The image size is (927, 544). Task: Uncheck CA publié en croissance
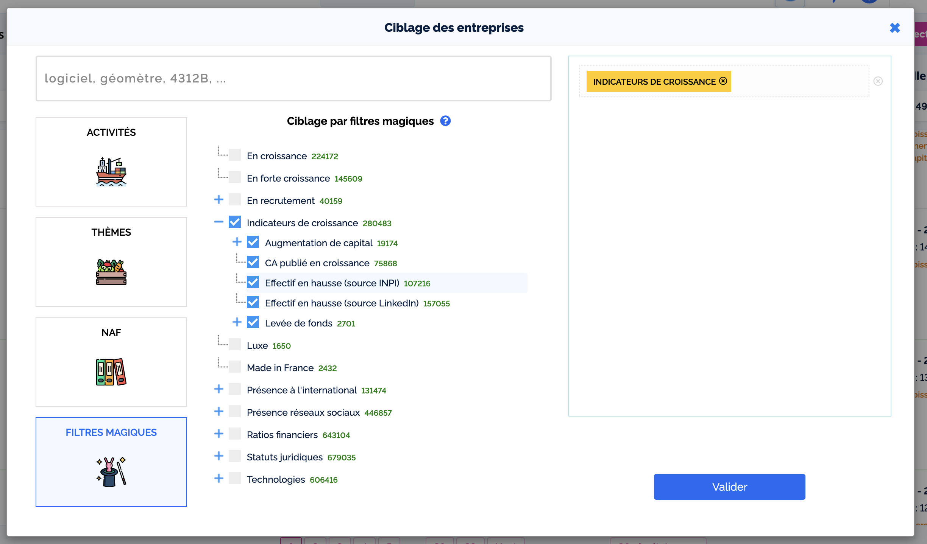(x=253, y=263)
